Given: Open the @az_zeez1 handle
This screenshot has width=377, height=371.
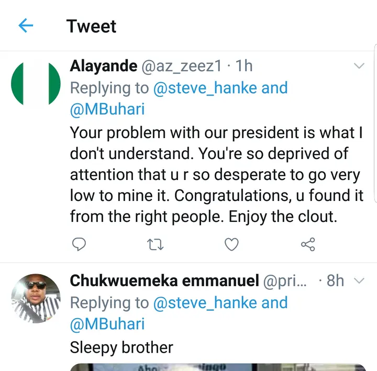Looking at the screenshot, I should [182, 66].
